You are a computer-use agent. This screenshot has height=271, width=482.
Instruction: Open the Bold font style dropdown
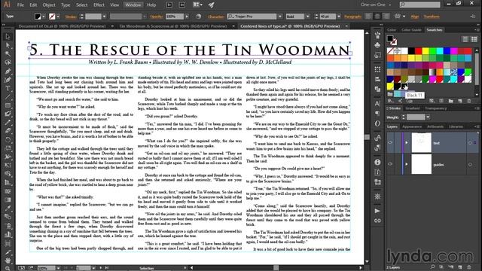[308, 17]
